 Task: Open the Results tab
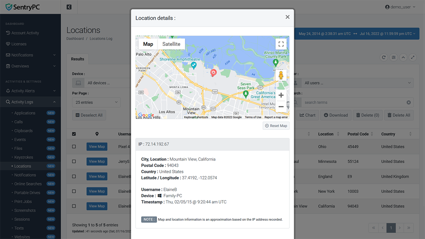[77, 59]
